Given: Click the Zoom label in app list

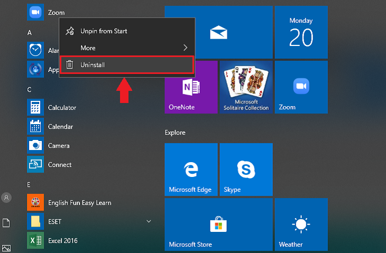Looking at the screenshot, I should pos(56,13).
